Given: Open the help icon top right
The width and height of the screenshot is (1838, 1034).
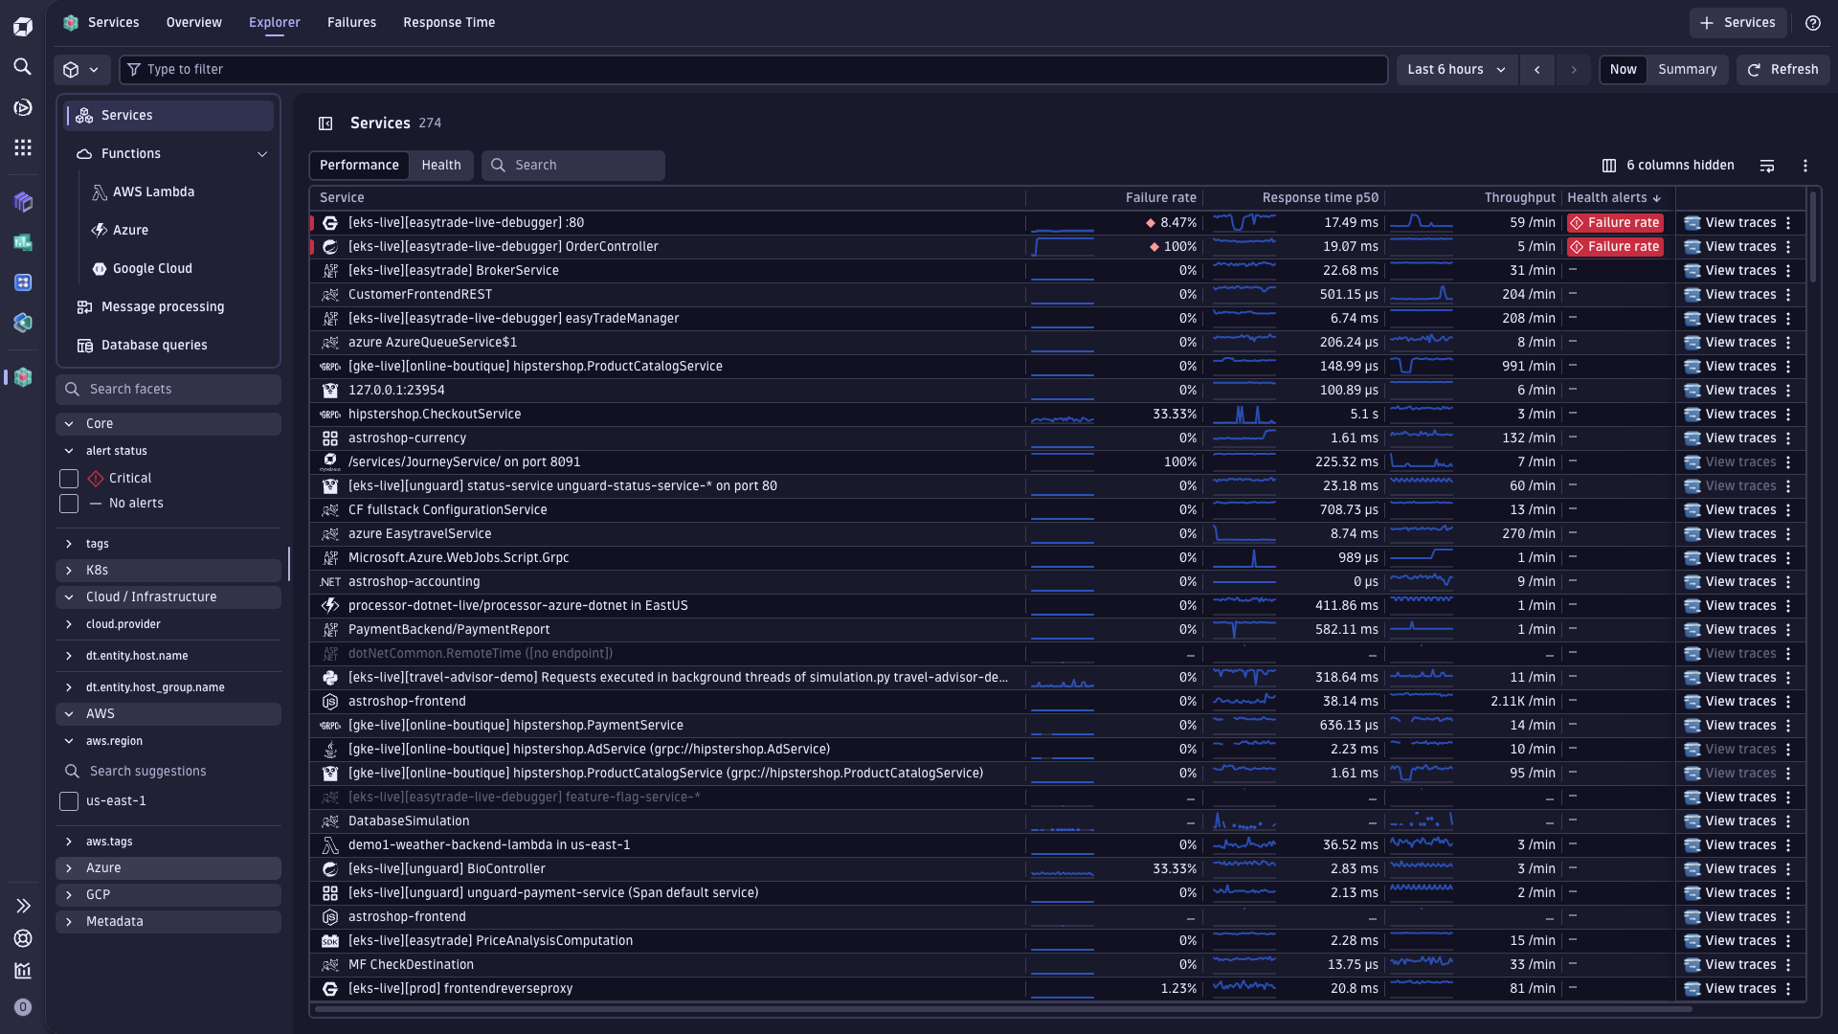Looking at the screenshot, I should coord(1812,22).
